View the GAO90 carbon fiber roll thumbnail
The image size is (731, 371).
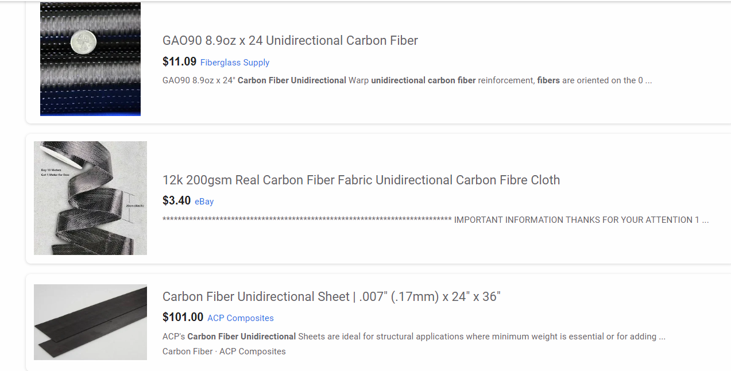(x=90, y=59)
